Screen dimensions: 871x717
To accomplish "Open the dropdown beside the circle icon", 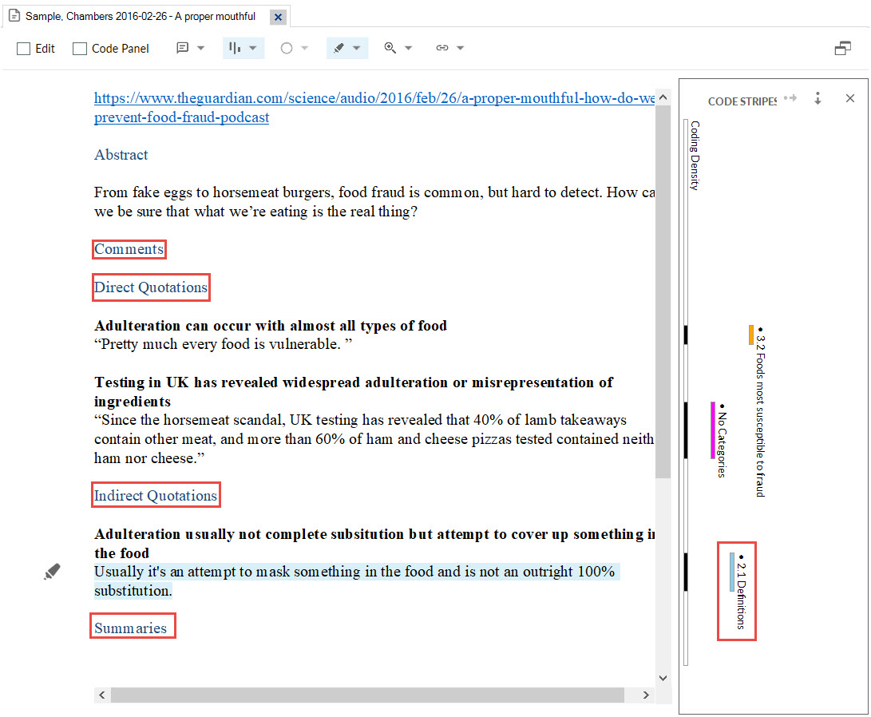I will pyautogui.click(x=305, y=49).
